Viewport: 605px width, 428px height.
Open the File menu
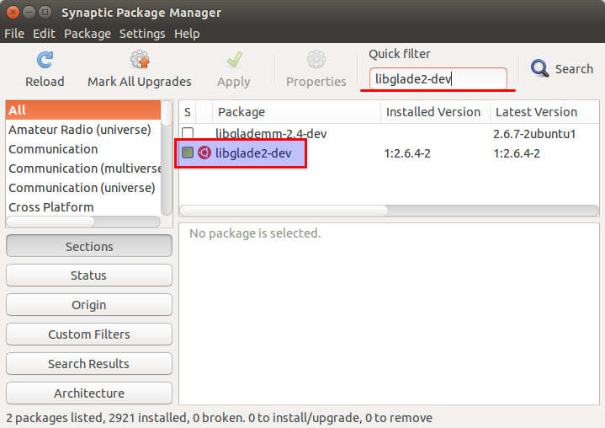point(14,34)
